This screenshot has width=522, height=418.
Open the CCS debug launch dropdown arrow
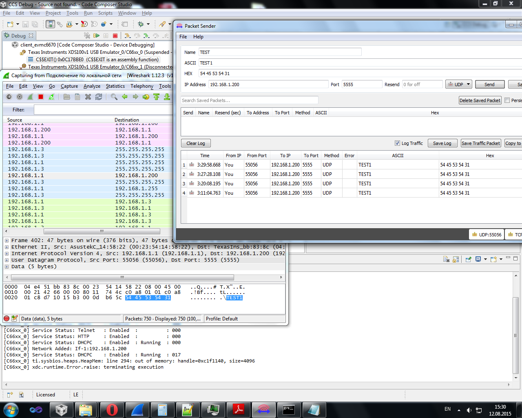tap(148, 24)
